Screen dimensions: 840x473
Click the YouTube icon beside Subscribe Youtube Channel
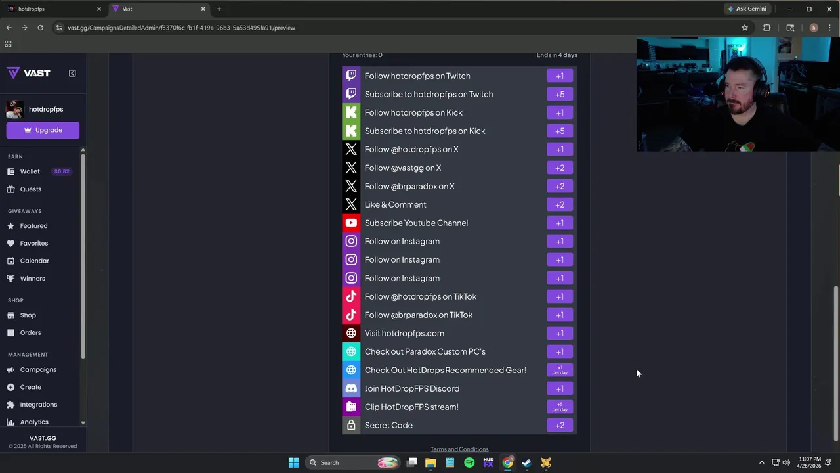[351, 223]
